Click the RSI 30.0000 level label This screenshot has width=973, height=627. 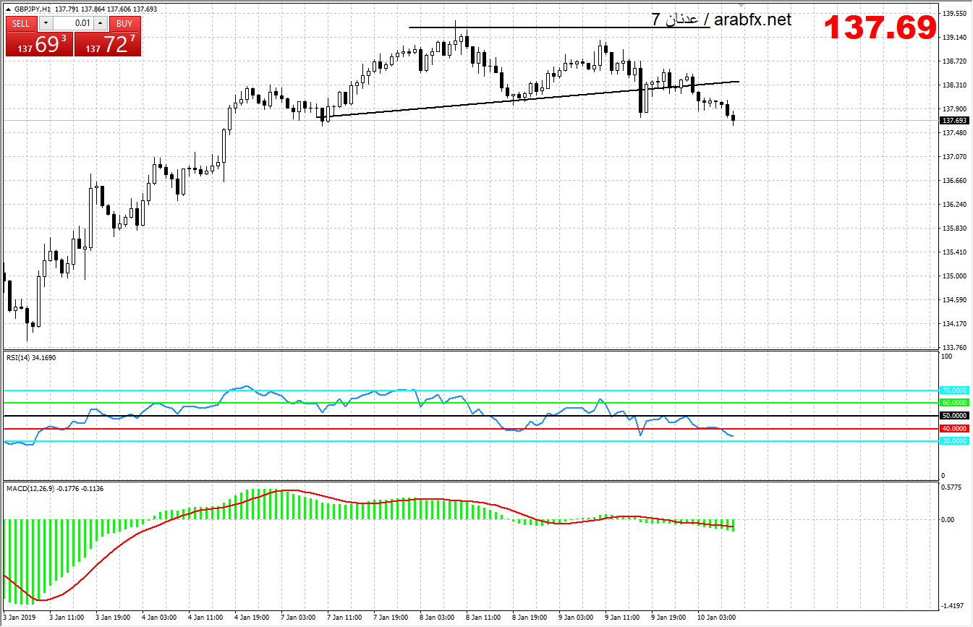953,441
